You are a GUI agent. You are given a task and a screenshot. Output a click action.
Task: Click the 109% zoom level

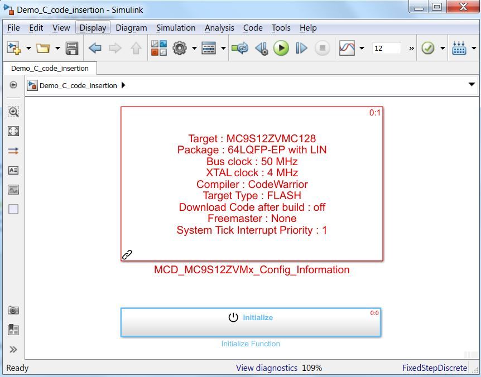(x=312, y=368)
